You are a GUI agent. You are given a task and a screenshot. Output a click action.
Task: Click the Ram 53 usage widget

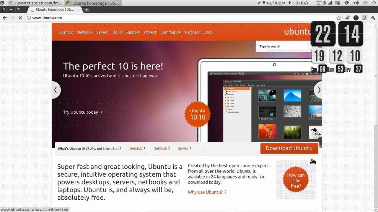pos(335,69)
